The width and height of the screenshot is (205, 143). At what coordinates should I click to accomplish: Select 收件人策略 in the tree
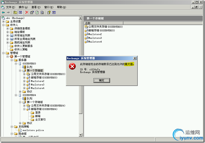[x=21, y=49]
